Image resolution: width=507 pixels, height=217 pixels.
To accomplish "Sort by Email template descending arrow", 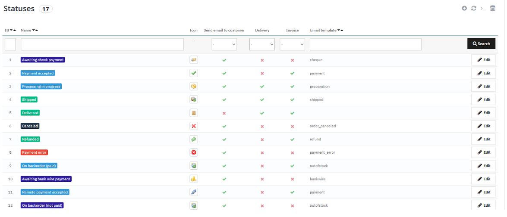I will pyautogui.click(x=339, y=31).
